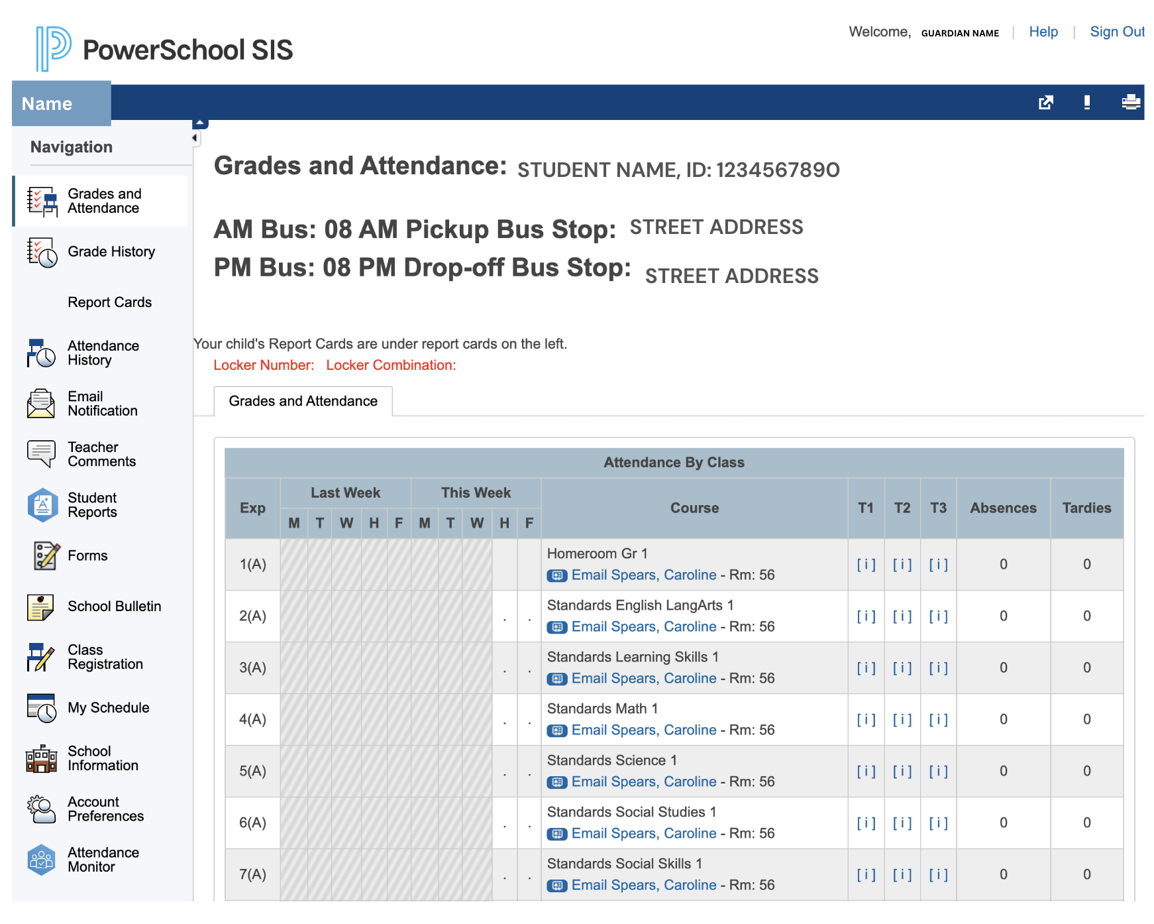Click the Student Reports icon
This screenshot has height=924, width=1154.
pyautogui.click(x=42, y=505)
